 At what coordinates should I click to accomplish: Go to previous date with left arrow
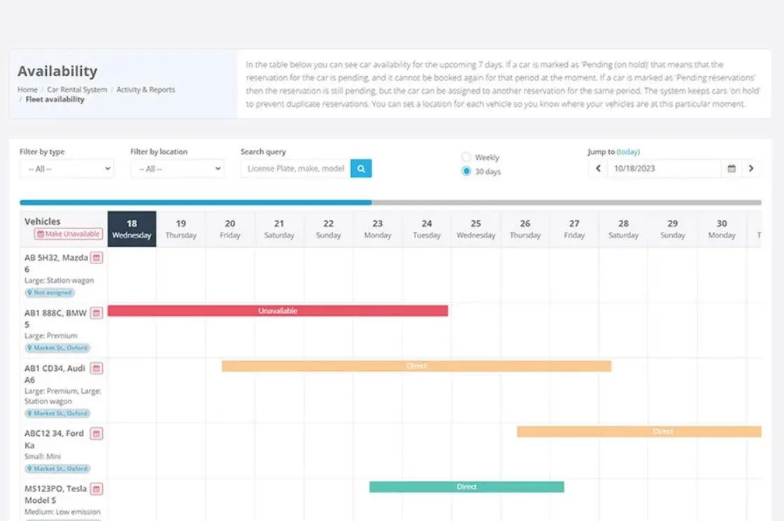598,169
